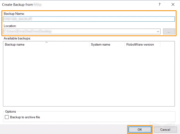This screenshot has height=134, width=180.
Task: Open the browse ellipsis button beside Location
Action: click(x=169, y=31)
